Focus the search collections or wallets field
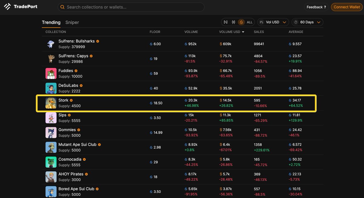 click(131, 7)
